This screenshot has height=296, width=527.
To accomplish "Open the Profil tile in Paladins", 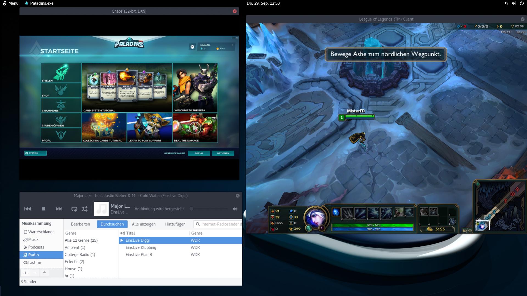I will (x=61, y=135).
